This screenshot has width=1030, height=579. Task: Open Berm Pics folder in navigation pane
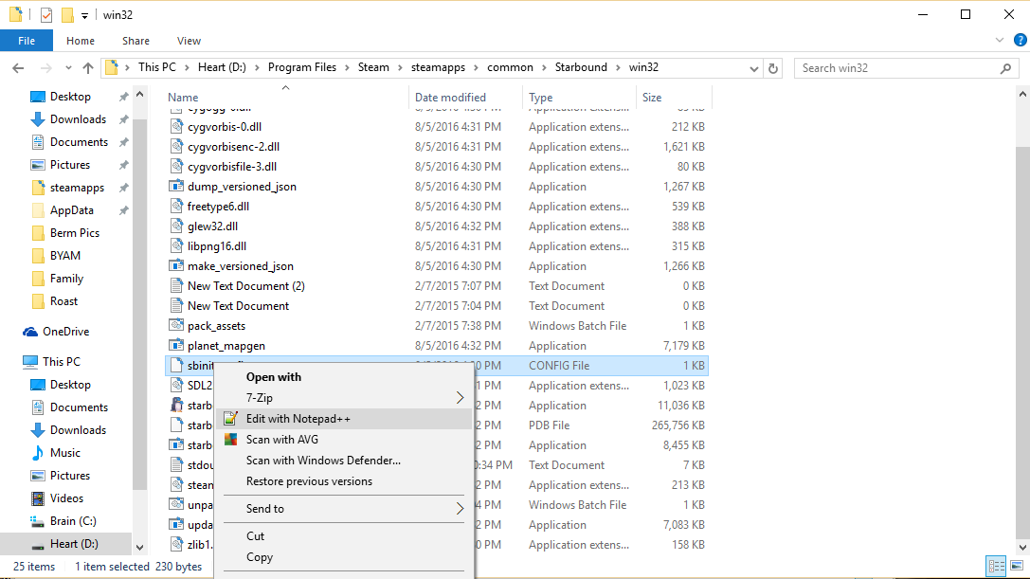click(x=74, y=233)
